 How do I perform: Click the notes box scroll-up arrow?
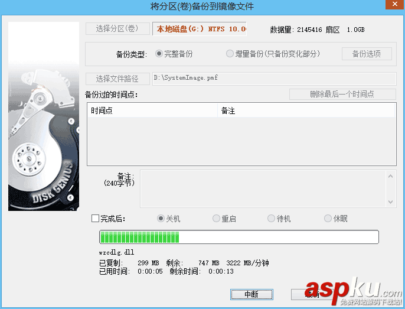[391, 176]
